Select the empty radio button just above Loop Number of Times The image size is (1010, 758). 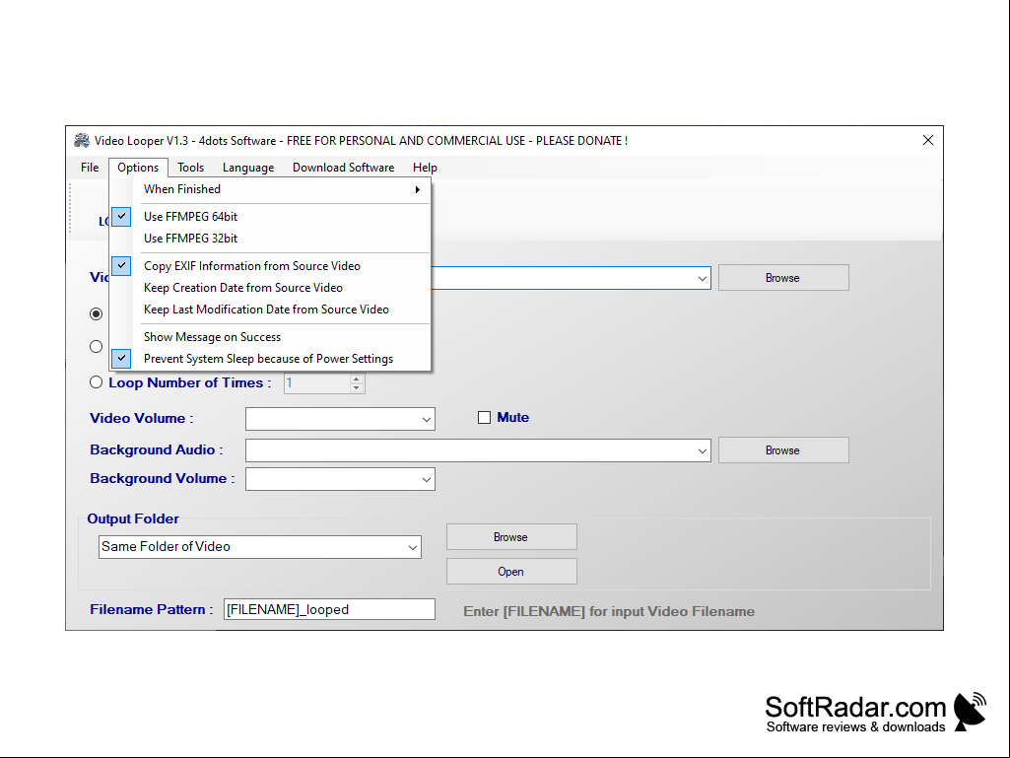96,347
